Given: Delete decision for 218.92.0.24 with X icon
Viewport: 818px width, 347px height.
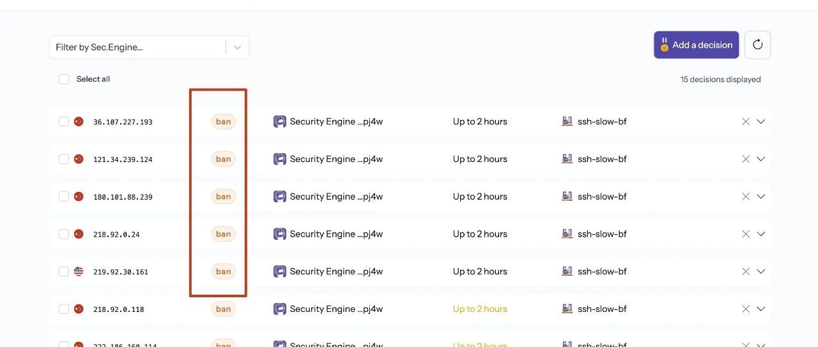Looking at the screenshot, I should pos(746,234).
